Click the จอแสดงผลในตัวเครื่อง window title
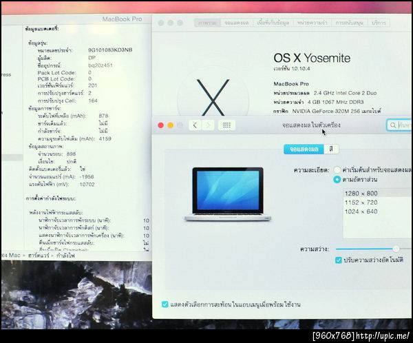413x343 pixels. point(311,125)
